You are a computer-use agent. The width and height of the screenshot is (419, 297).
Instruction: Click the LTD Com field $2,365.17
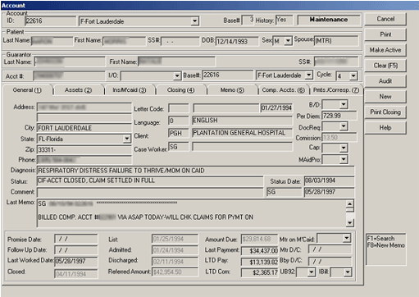click(259, 272)
